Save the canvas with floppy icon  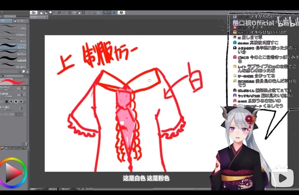coord(51,12)
